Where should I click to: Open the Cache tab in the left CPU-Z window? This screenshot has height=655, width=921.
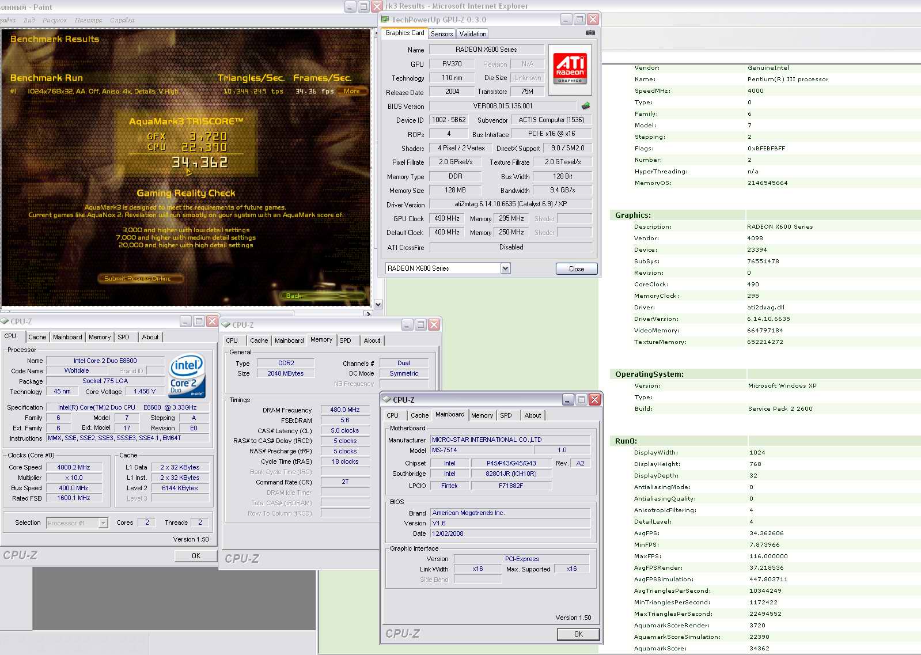(x=37, y=337)
